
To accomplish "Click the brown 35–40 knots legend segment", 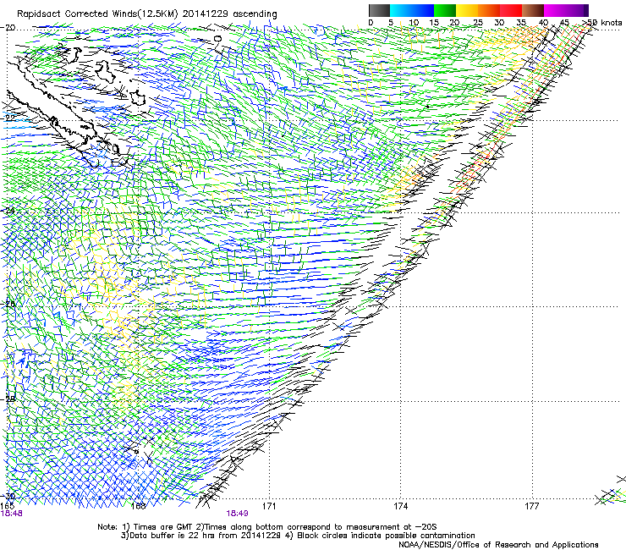I will tap(533, 10).
